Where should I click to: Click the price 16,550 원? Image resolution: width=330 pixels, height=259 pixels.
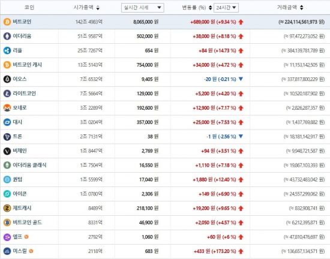tap(149, 165)
